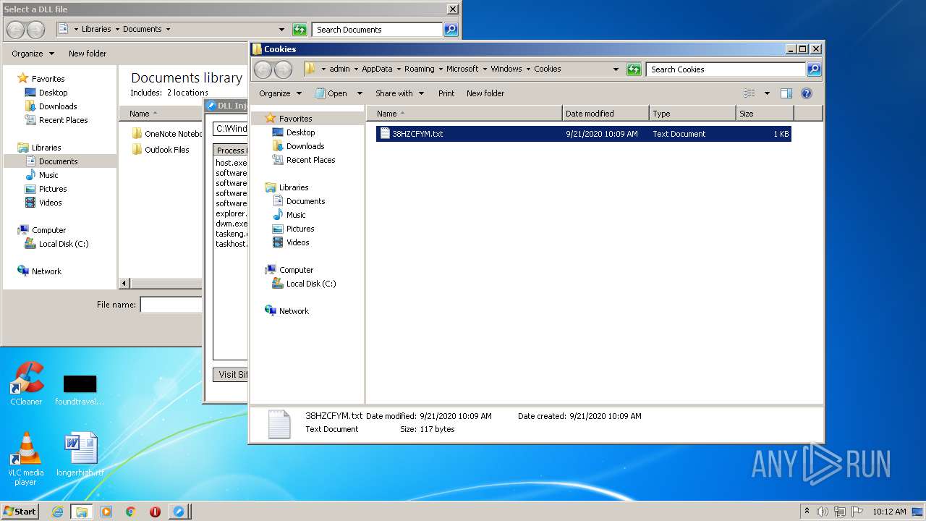Screen dimensions: 926x521
Task: Click Start button on taskbar
Action: coord(20,512)
